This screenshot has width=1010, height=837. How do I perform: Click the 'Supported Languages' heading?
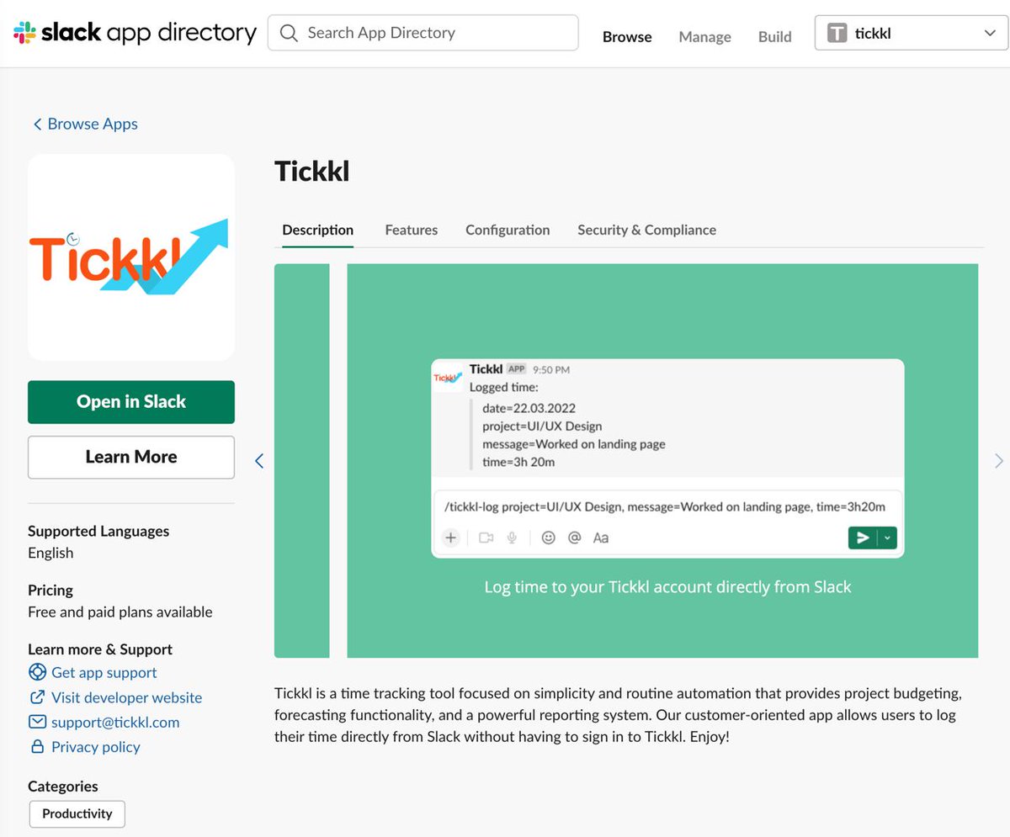pyautogui.click(x=98, y=531)
